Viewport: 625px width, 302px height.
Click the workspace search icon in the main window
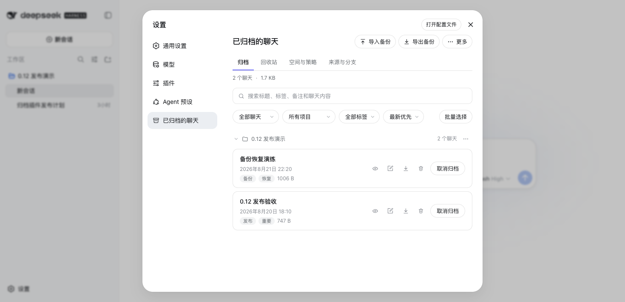tap(81, 59)
